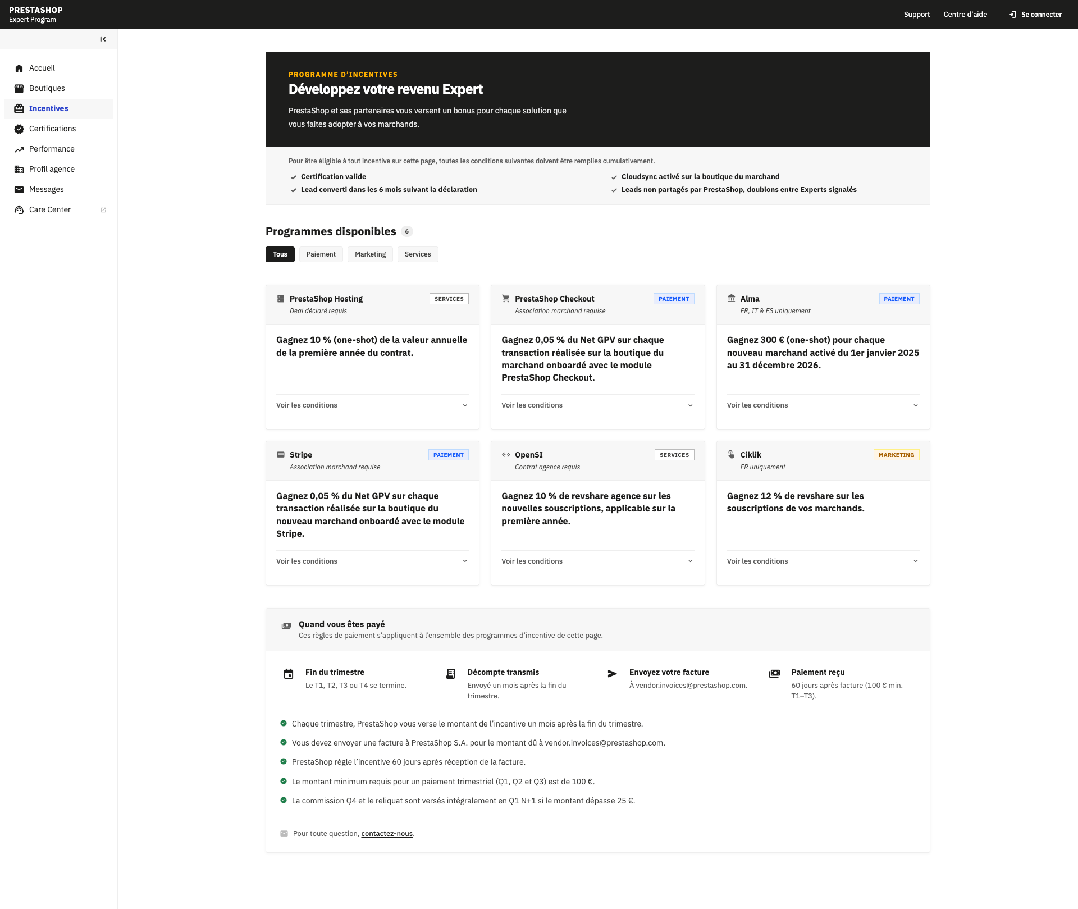This screenshot has height=909, width=1078.
Task: Open Boutiques in the sidebar
Action: pos(59,89)
